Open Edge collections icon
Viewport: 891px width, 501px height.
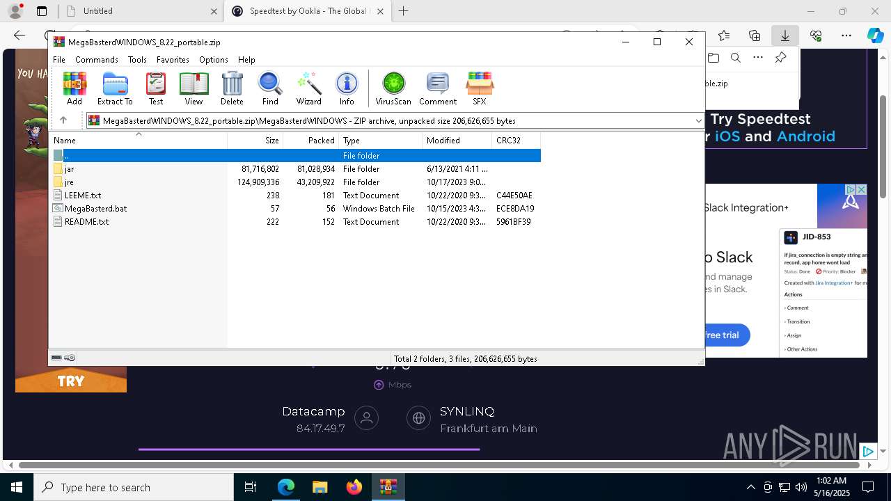tap(755, 35)
